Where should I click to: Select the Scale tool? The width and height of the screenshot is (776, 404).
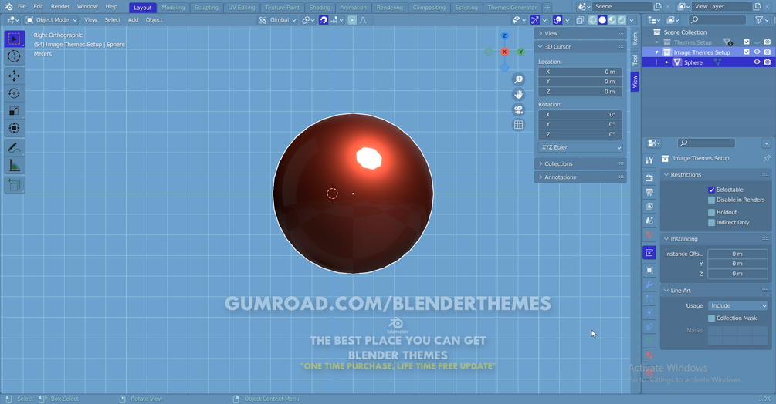[x=15, y=110]
